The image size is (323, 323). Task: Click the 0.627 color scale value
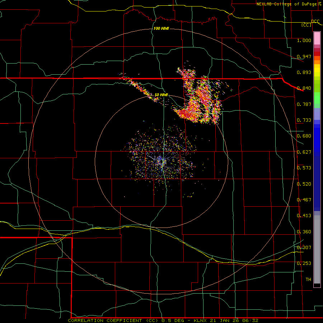point(304,152)
